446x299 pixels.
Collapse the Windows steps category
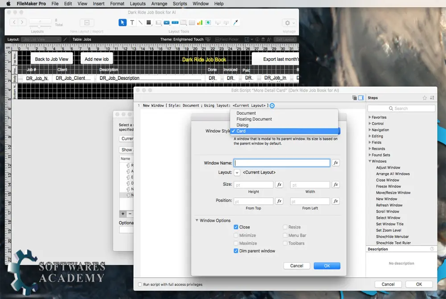coord(370,161)
